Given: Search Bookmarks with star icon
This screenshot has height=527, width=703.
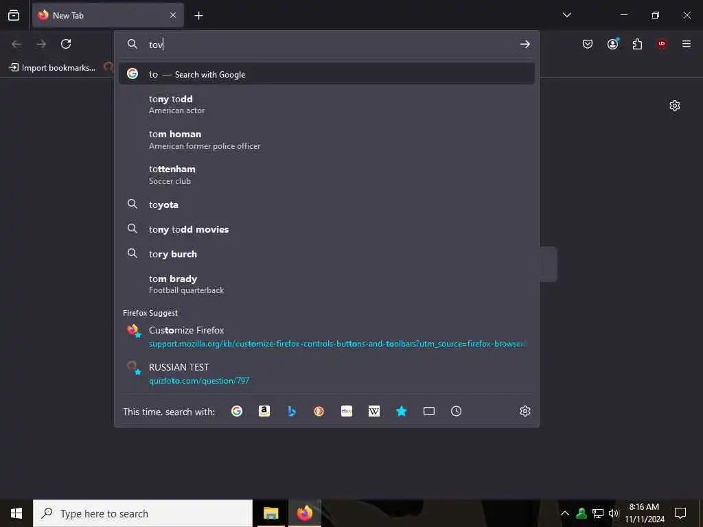Looking at the screenshot, I should pos(401,411).
